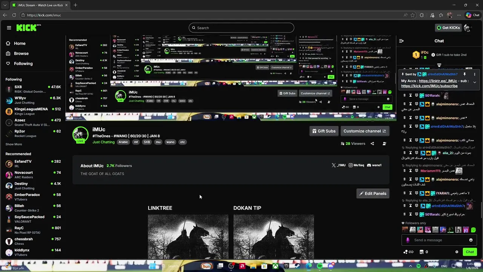Open channel points balance icon below message box
Viewport: 483px width, 272px height.
pos(408,252)
